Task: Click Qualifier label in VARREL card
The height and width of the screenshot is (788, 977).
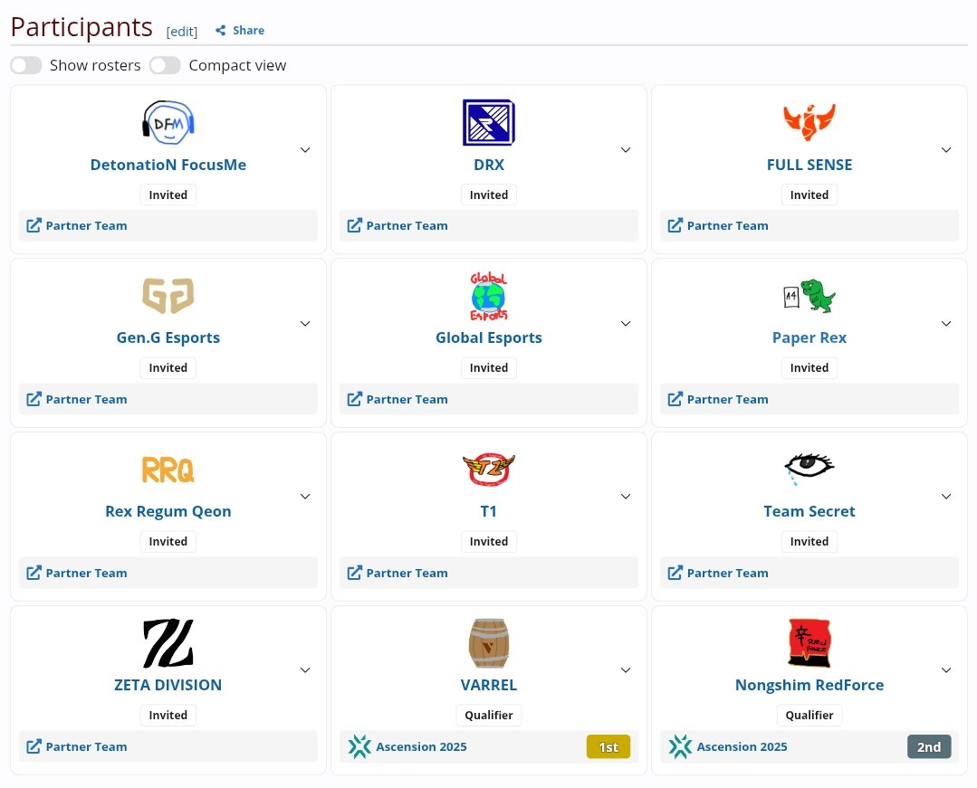Action: tap(489, 716)
